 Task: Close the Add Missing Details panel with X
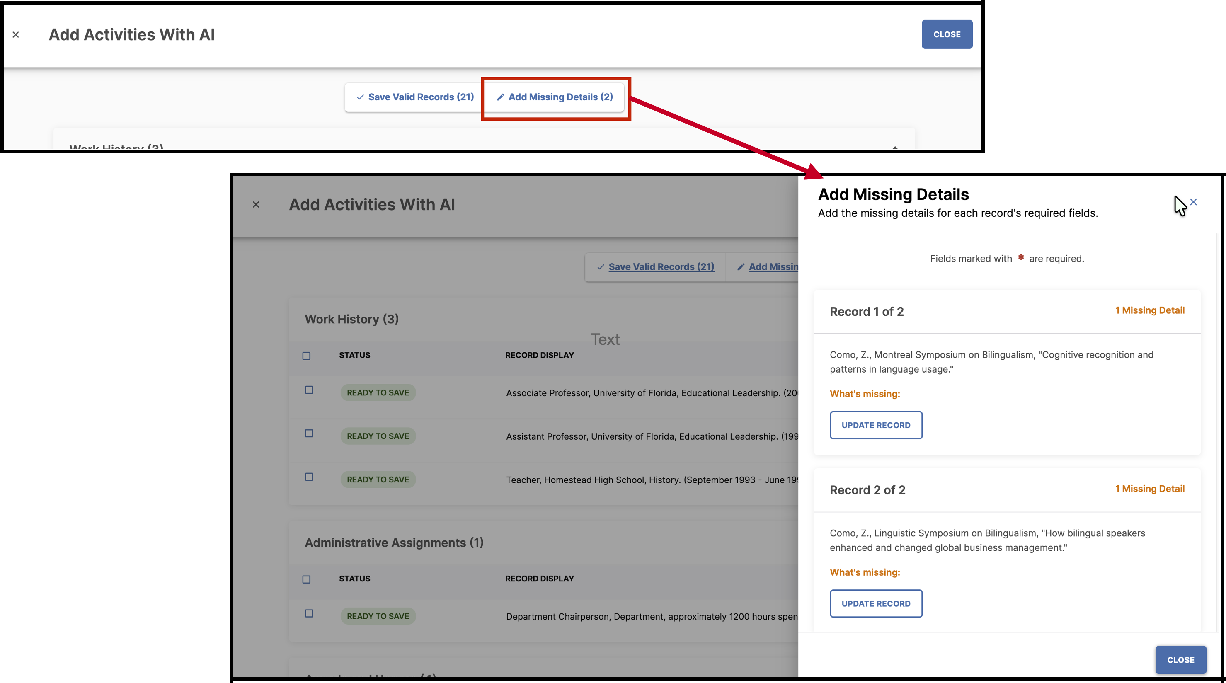click(x=1193, y=202)
